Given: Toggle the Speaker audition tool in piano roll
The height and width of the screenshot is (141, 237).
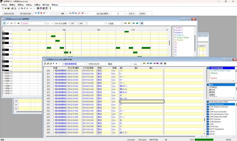Looking at the screenshot, I should [19, 23].
